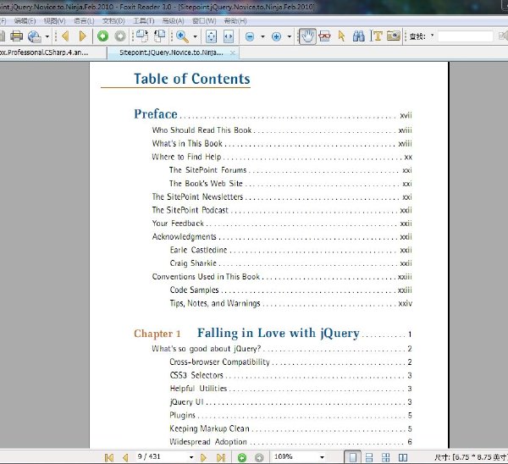Click 'Acknowledgments' contents entry

pos(282,237)
